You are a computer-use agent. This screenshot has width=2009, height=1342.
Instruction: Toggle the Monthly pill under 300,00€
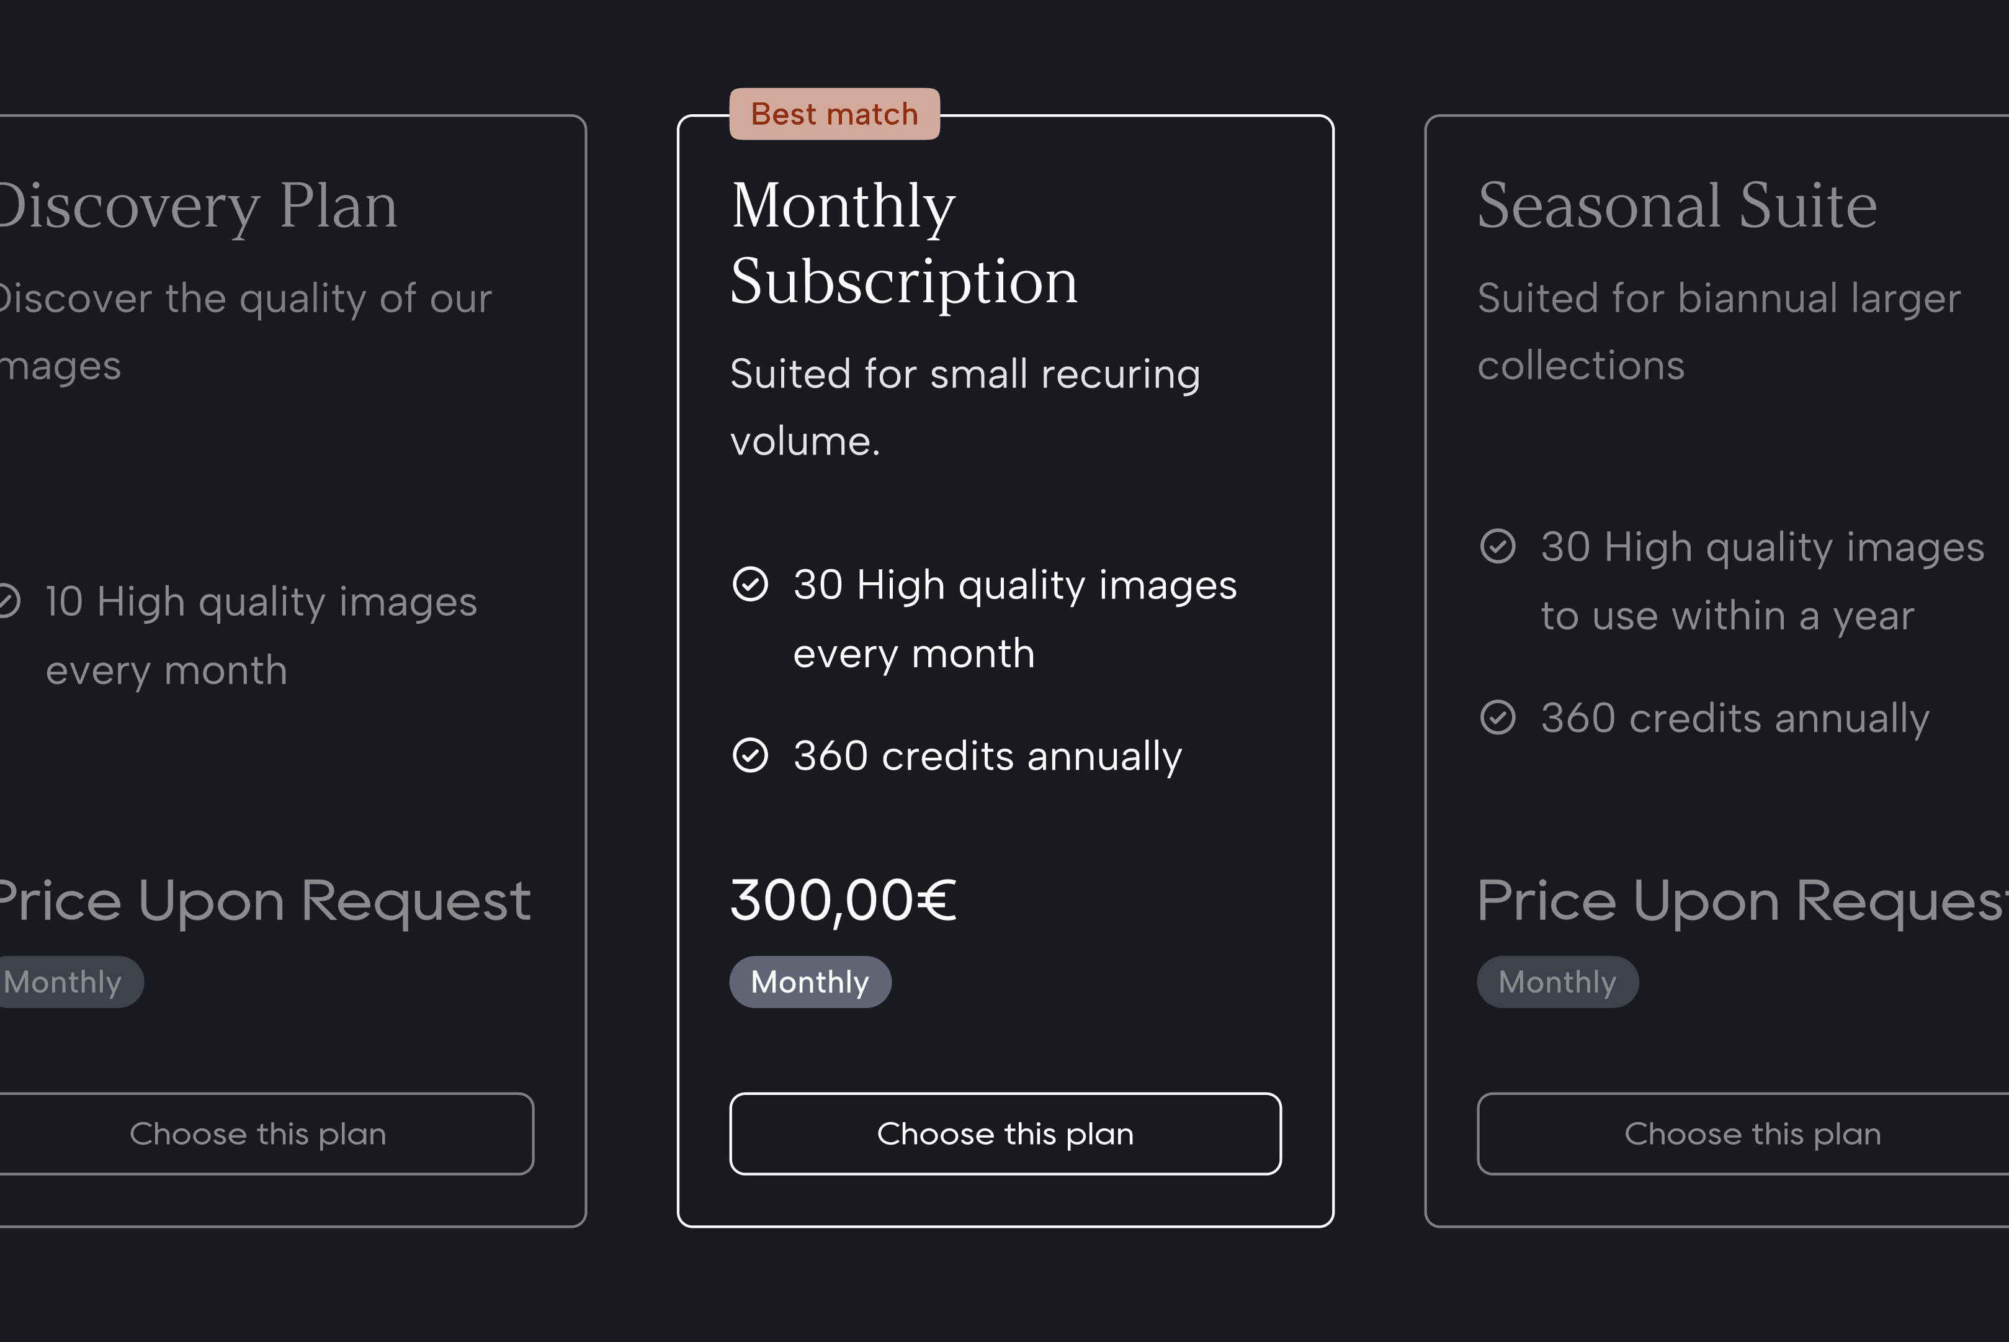click(810, 982)
